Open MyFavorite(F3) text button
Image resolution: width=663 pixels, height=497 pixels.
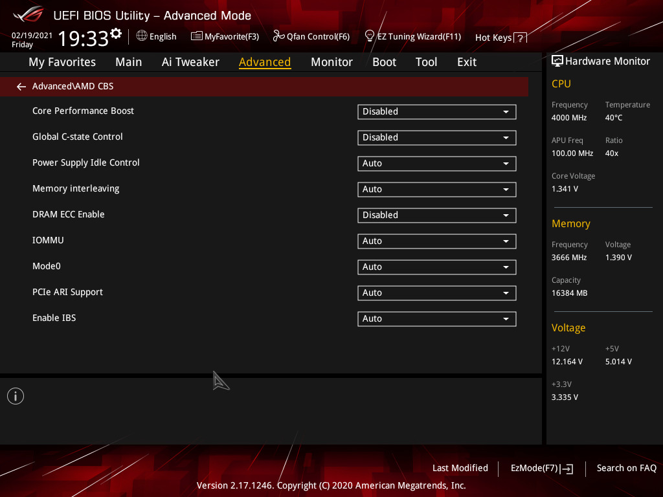[232, 37]
